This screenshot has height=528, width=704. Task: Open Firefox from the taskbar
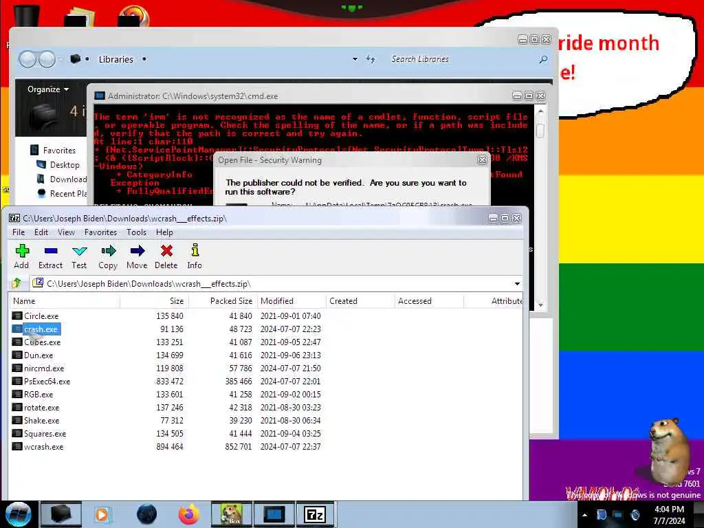189,514
